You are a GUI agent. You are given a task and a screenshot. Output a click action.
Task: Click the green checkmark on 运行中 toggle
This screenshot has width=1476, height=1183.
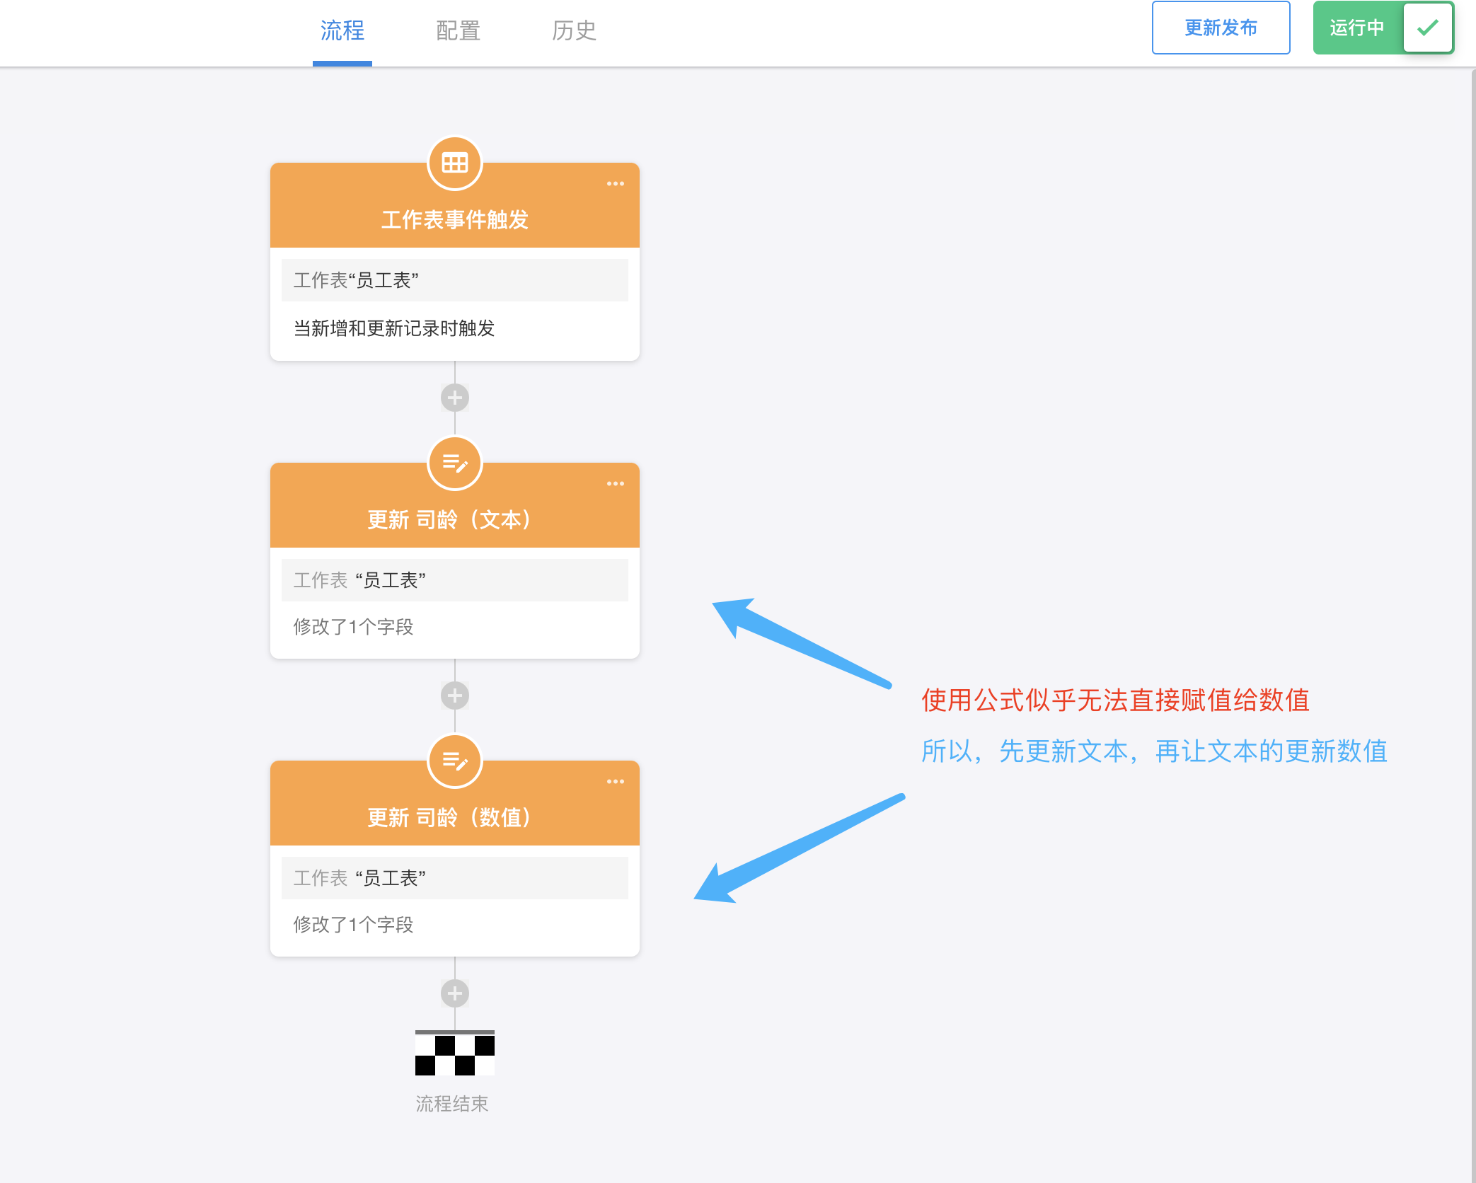(x=1427, y=28)
